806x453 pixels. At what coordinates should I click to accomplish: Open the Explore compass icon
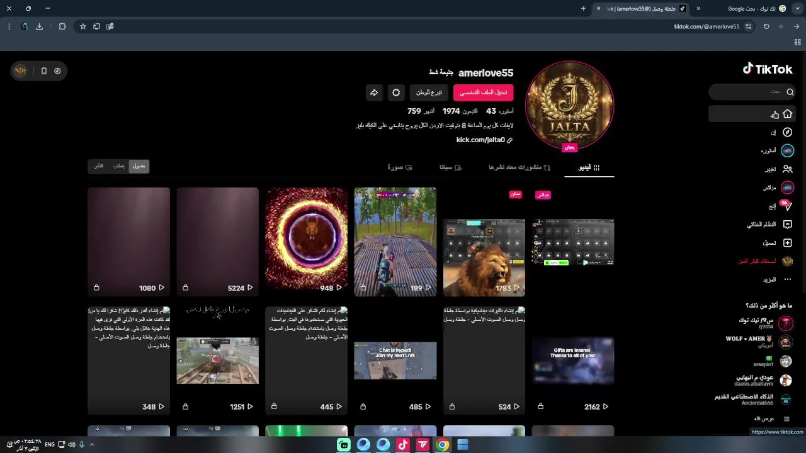(787, 132)
